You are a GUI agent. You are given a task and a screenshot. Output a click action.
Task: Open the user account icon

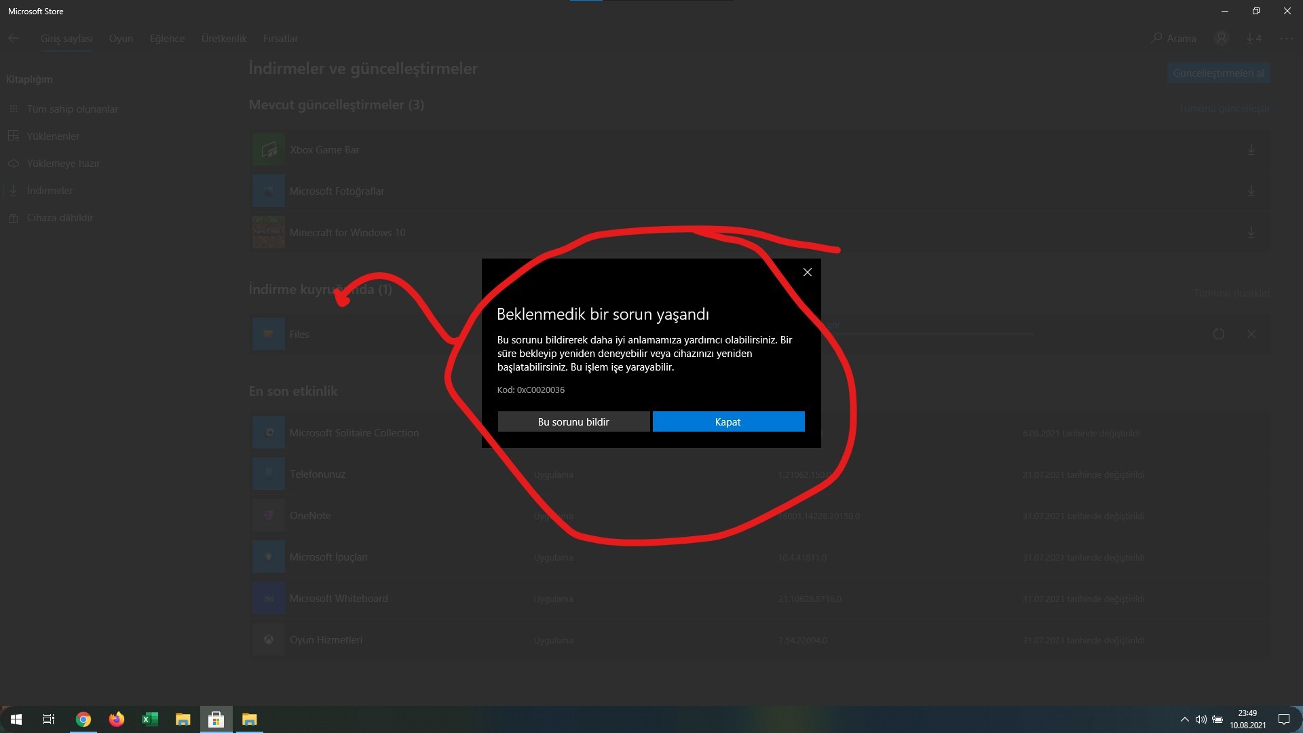coord(1222,39)
